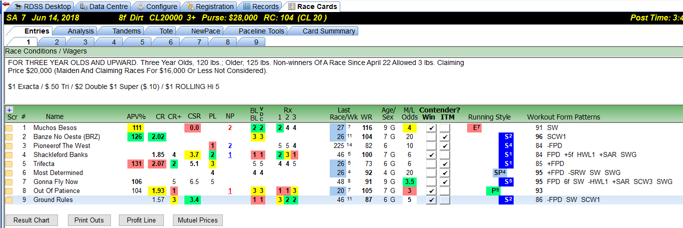Toggle scratch box for Gonna Fly Now
683x228 pixels.
pyautogui.click(x=9, y=182)
